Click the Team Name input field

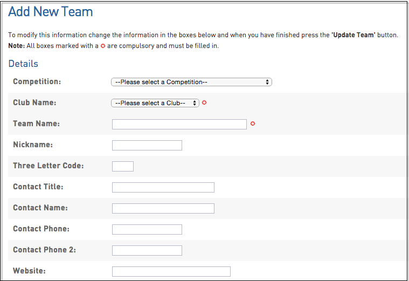(x=179, y=124)
